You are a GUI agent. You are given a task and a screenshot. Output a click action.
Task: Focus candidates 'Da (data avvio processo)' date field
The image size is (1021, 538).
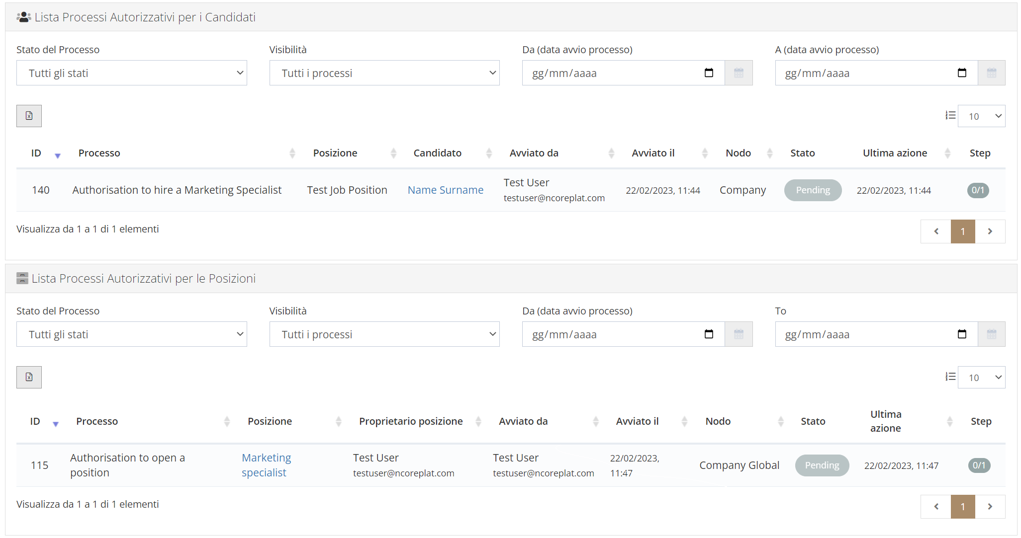tap(623, 73)
